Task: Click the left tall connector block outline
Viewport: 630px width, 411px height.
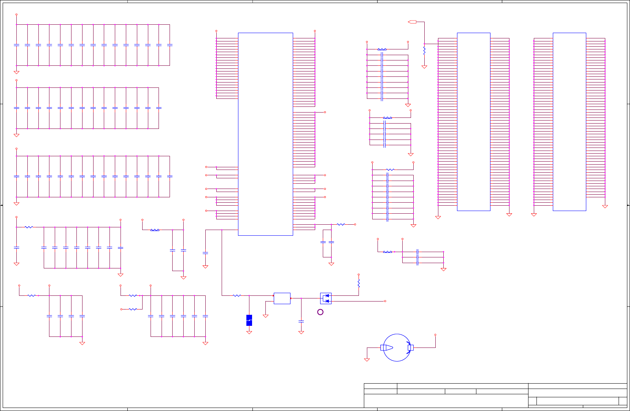Action: pos(473,122)
